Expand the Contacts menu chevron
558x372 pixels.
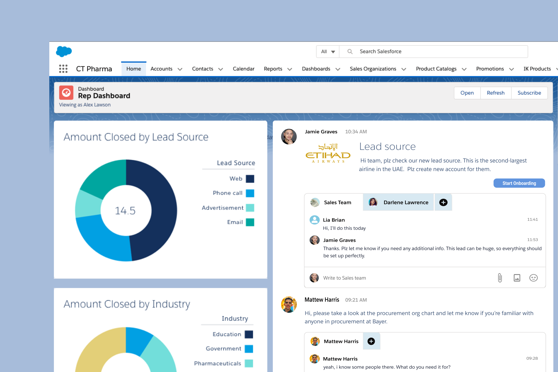[220, 69]
